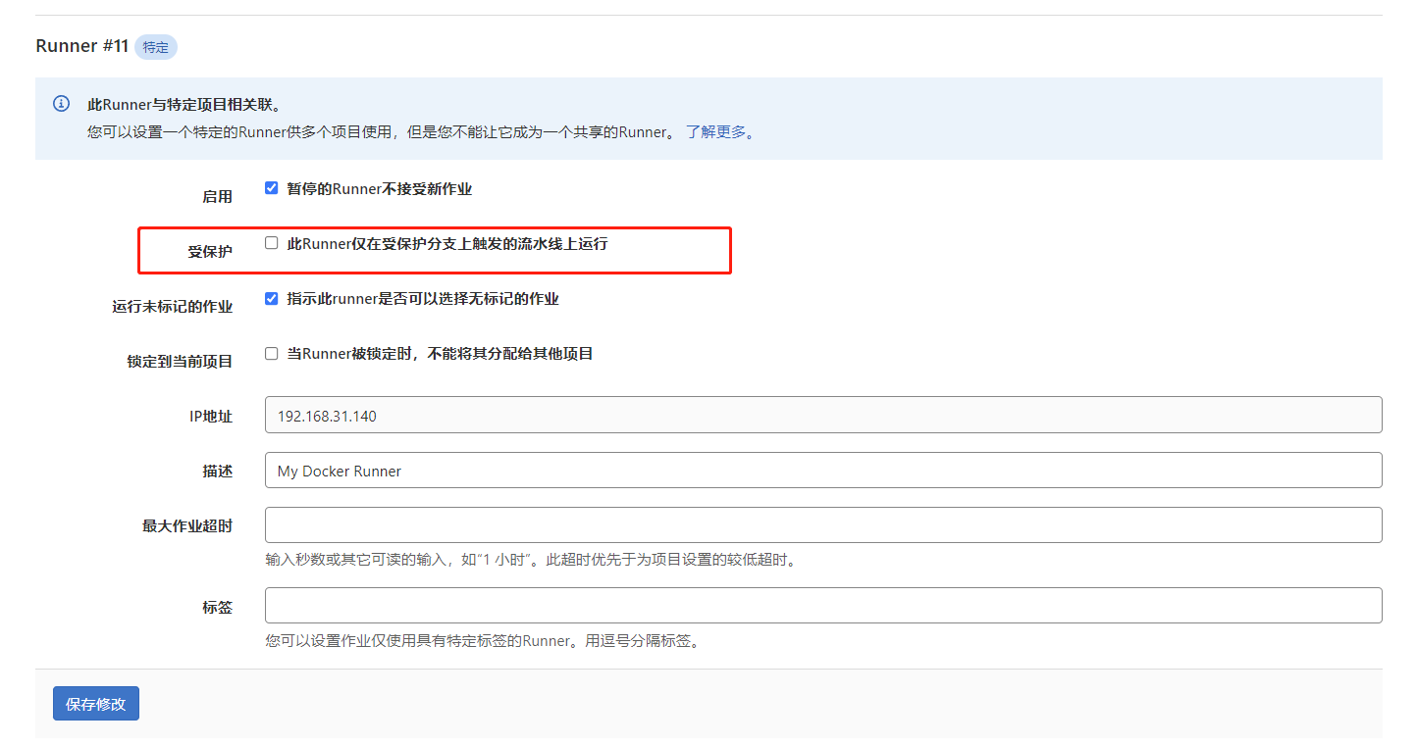Enable the 受保护 runner checkbox
This screenshot has height=746, width=1417.
[x=272, y=242]
